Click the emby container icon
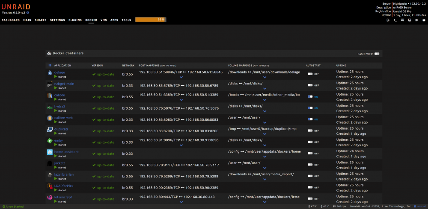 50,141
